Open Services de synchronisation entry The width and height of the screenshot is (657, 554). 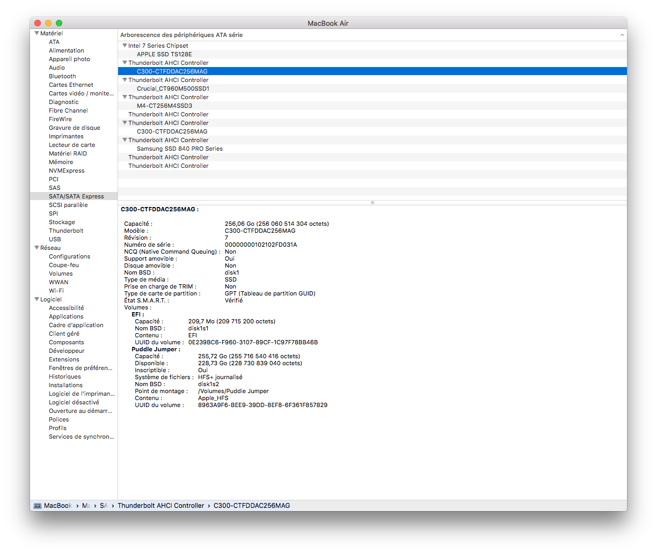point(82,437)
